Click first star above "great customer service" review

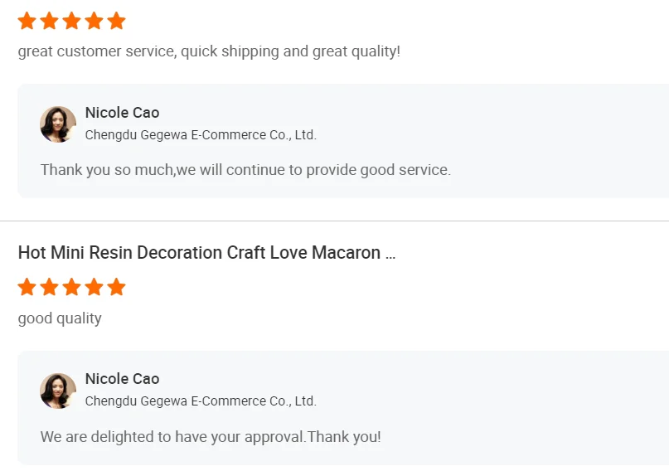(x=27, y=21)
